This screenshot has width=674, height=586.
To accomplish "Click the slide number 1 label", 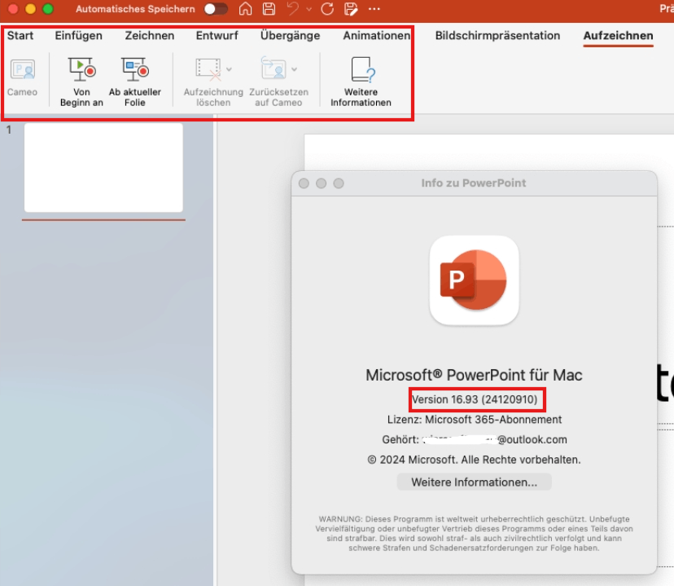I will (9, 130).
